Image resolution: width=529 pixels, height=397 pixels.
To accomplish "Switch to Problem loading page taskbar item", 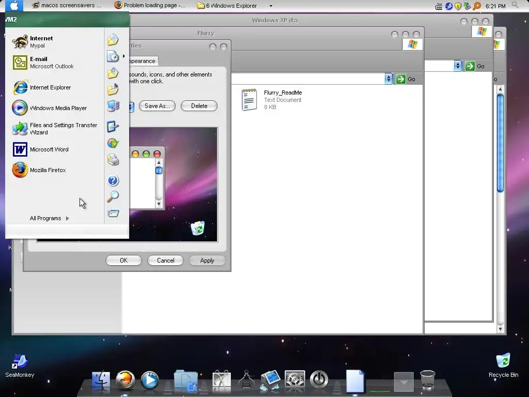I will point(150,5).
